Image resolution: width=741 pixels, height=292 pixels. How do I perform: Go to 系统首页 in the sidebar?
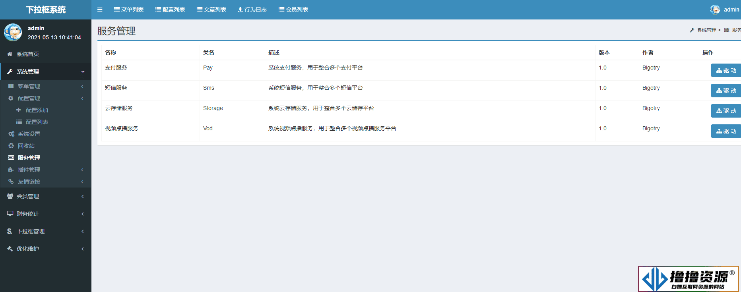click(x=28, y=54)
